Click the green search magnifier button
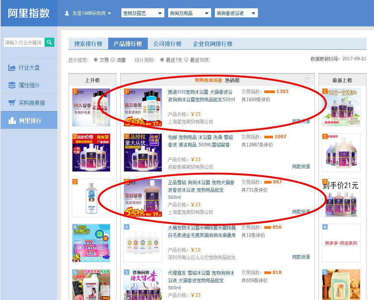374x300 pixels. 49,42
